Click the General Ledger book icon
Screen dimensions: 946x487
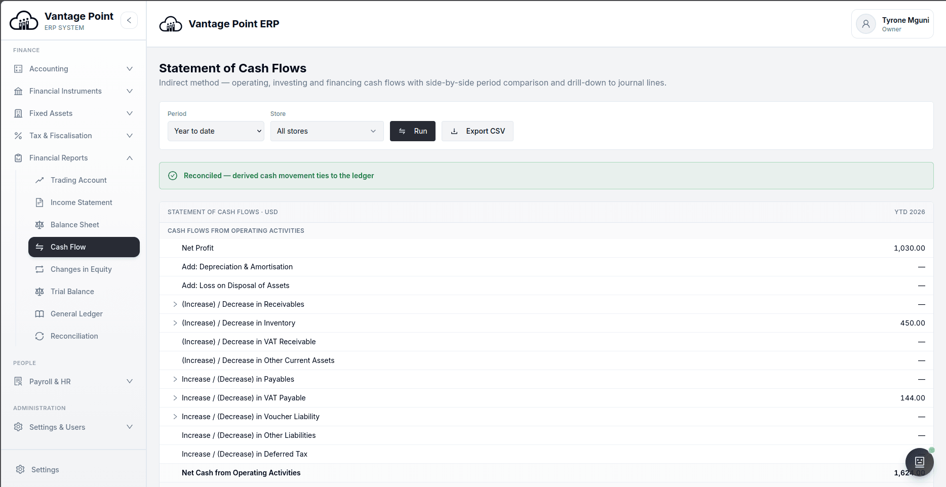[x=40, y=314]
